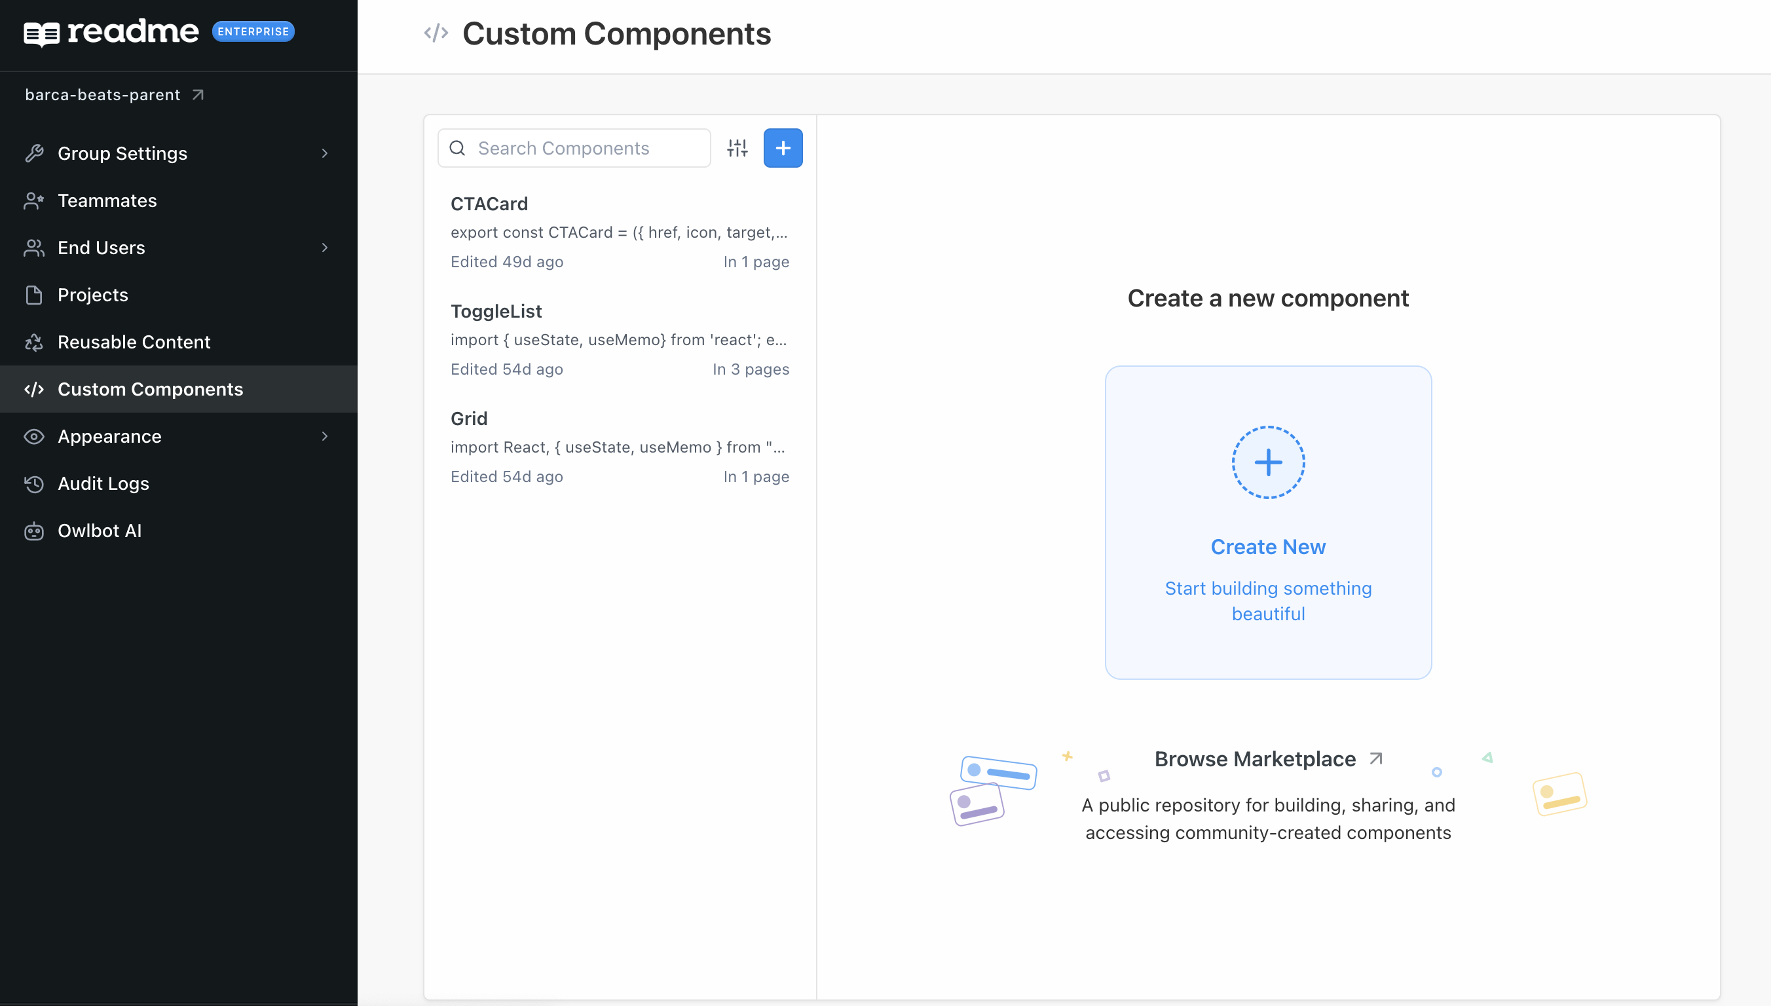The image size is (1771, 1006).
Task: Click "Edited 54d ago" under Grid
Action: (x=507, y=477)
